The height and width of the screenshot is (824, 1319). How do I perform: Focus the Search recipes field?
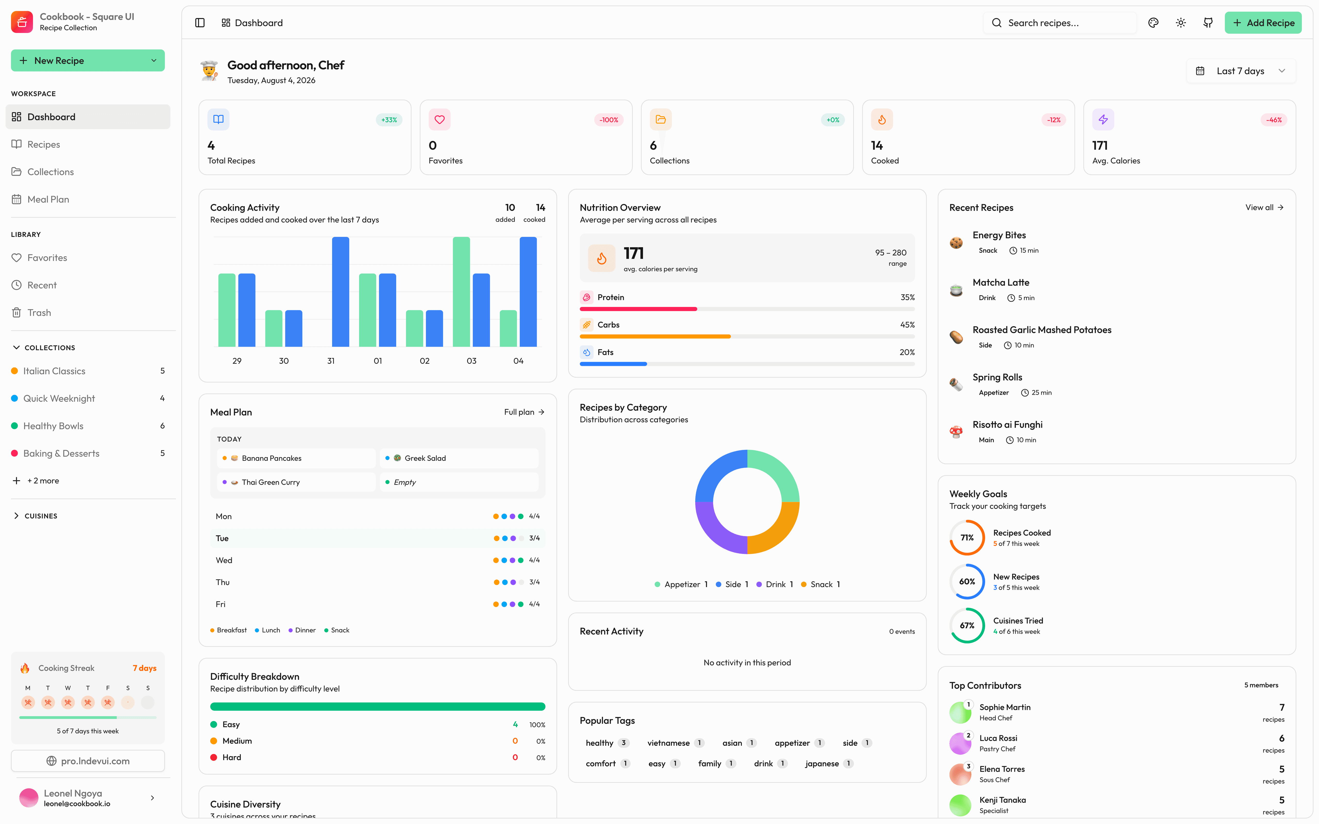pos(1060,23)
